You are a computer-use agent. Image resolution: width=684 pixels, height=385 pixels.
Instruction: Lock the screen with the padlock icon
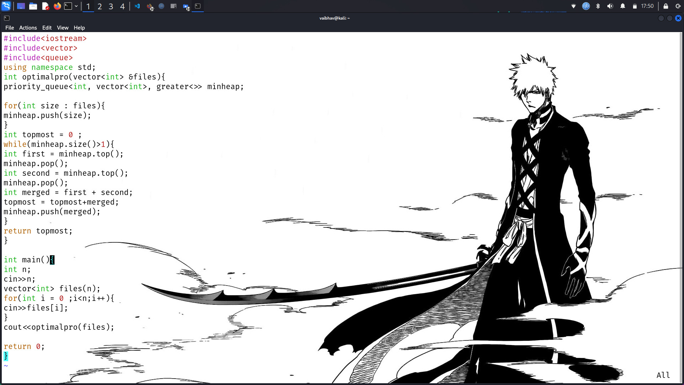tap(666, 6)
